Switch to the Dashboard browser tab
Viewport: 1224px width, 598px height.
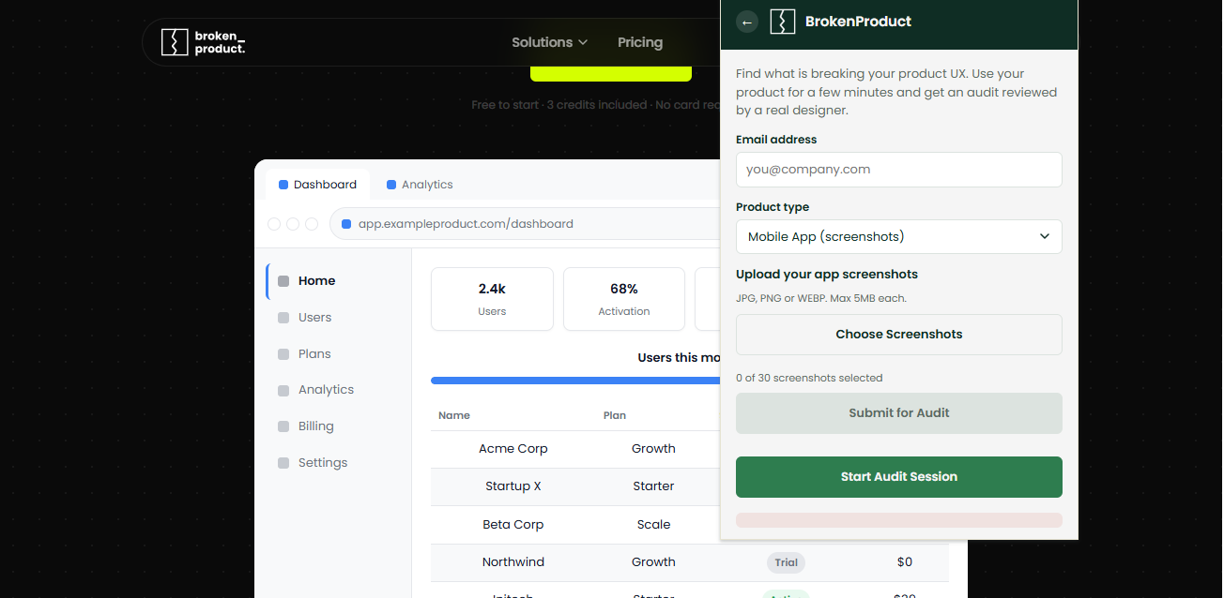[317, 185]
